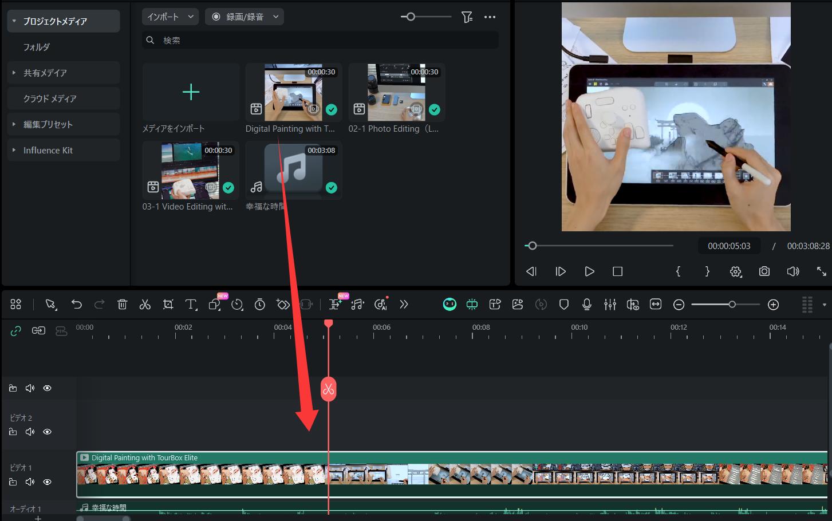Select クラウド メディア in the sidebar
Screen dimensions: 832x521
pyautogui.click(x=50, y=98)
